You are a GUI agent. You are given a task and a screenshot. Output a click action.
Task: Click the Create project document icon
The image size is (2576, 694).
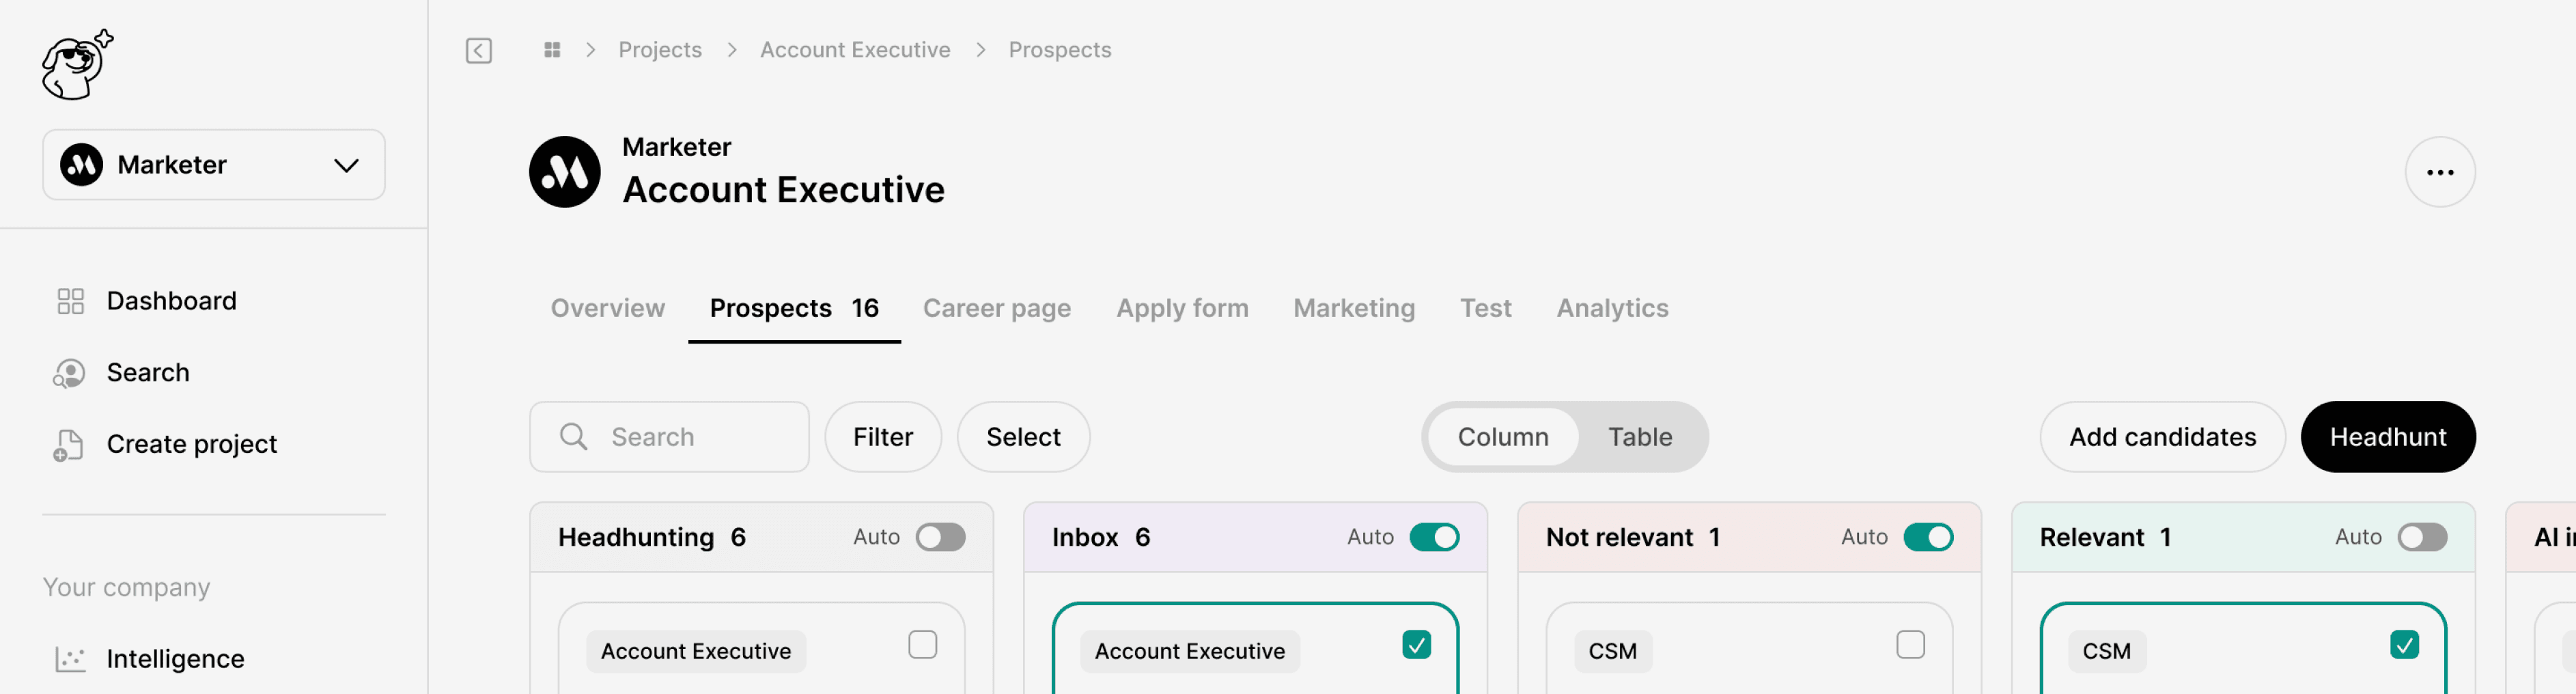pos(68,445)
